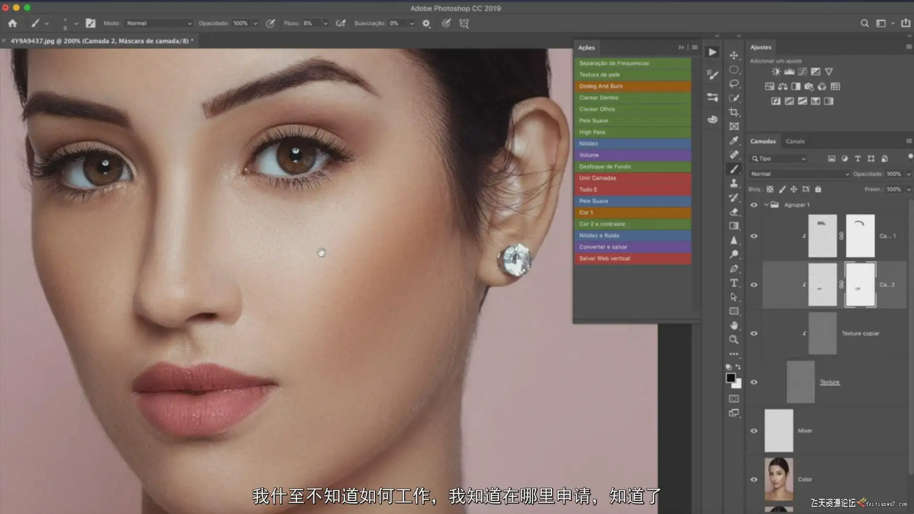This screenshot has height=514, width=914.
Task: Open the layer blend mode Normal dropdown
Action: click(799, 174)
